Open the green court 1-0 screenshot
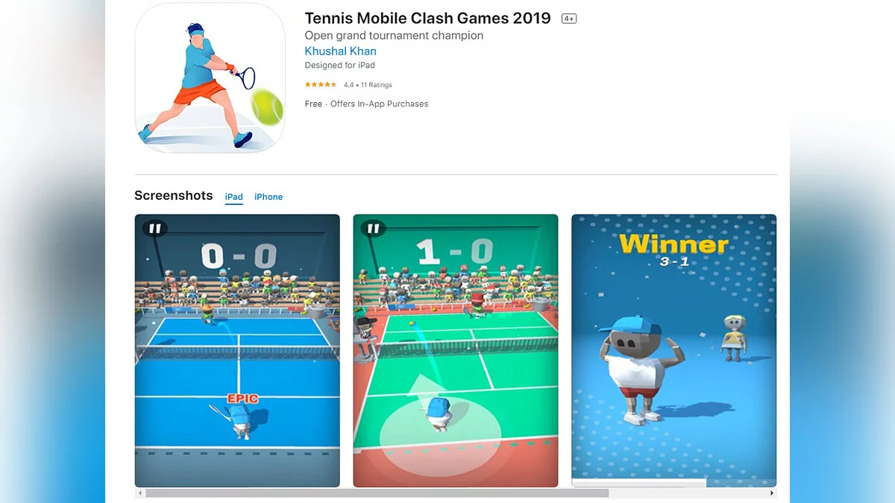This screenshot has height=503, width=895. coord(456,351)
